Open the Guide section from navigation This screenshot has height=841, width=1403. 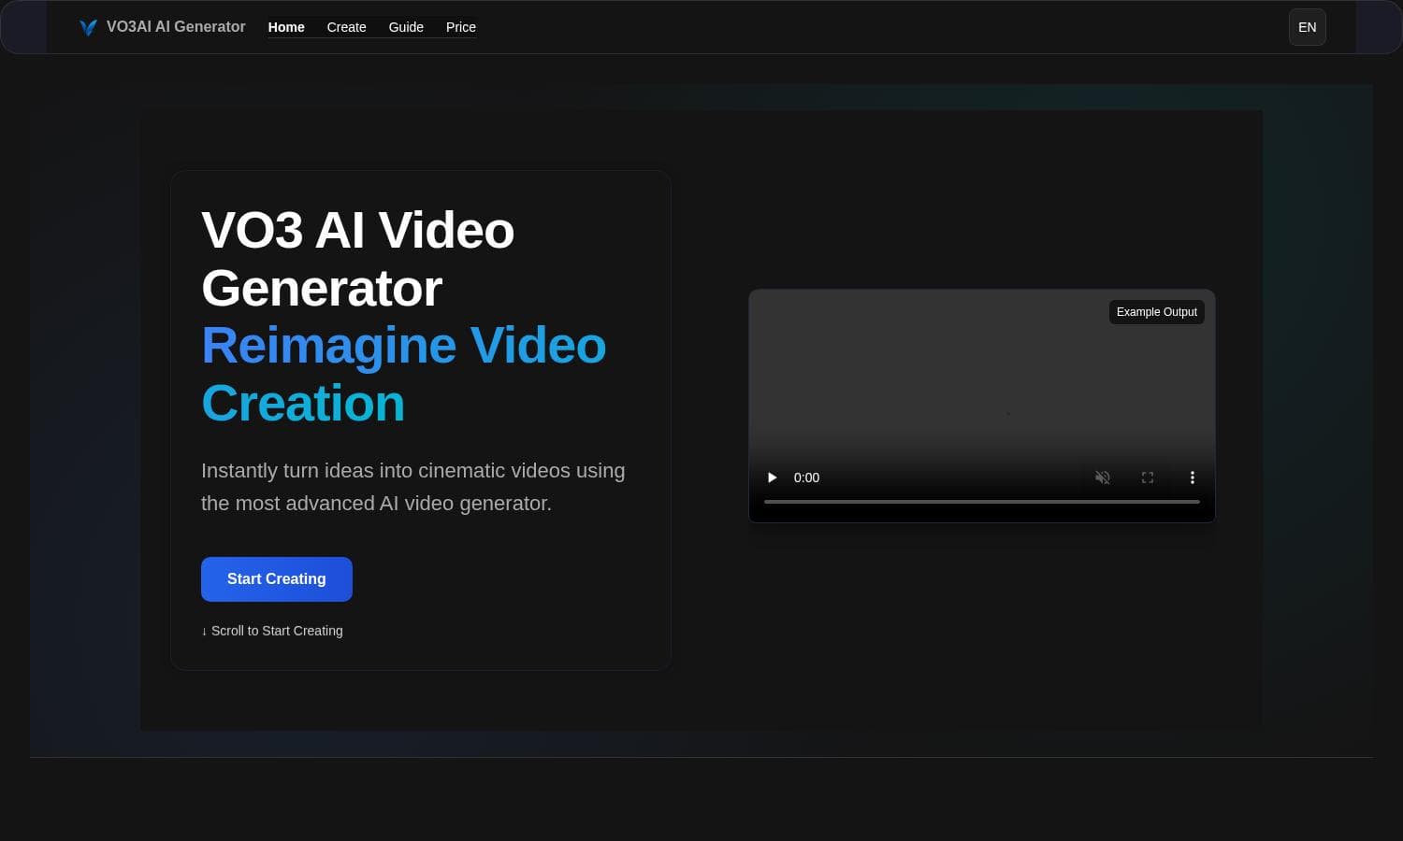(406, 27)
